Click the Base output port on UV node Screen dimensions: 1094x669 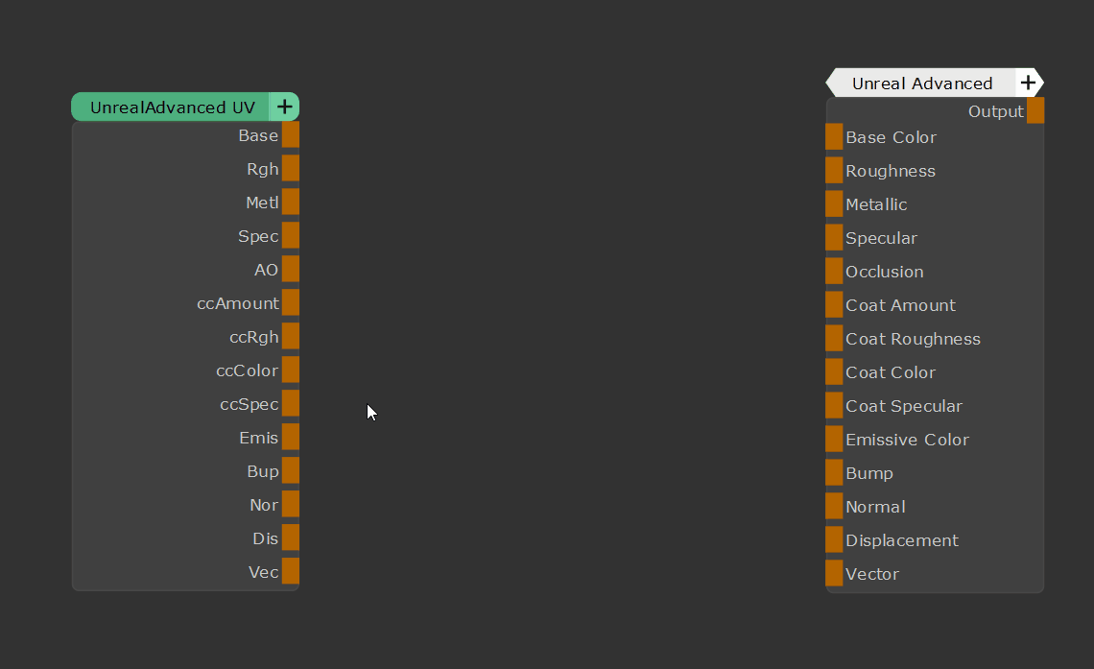(x=290, y=134)
